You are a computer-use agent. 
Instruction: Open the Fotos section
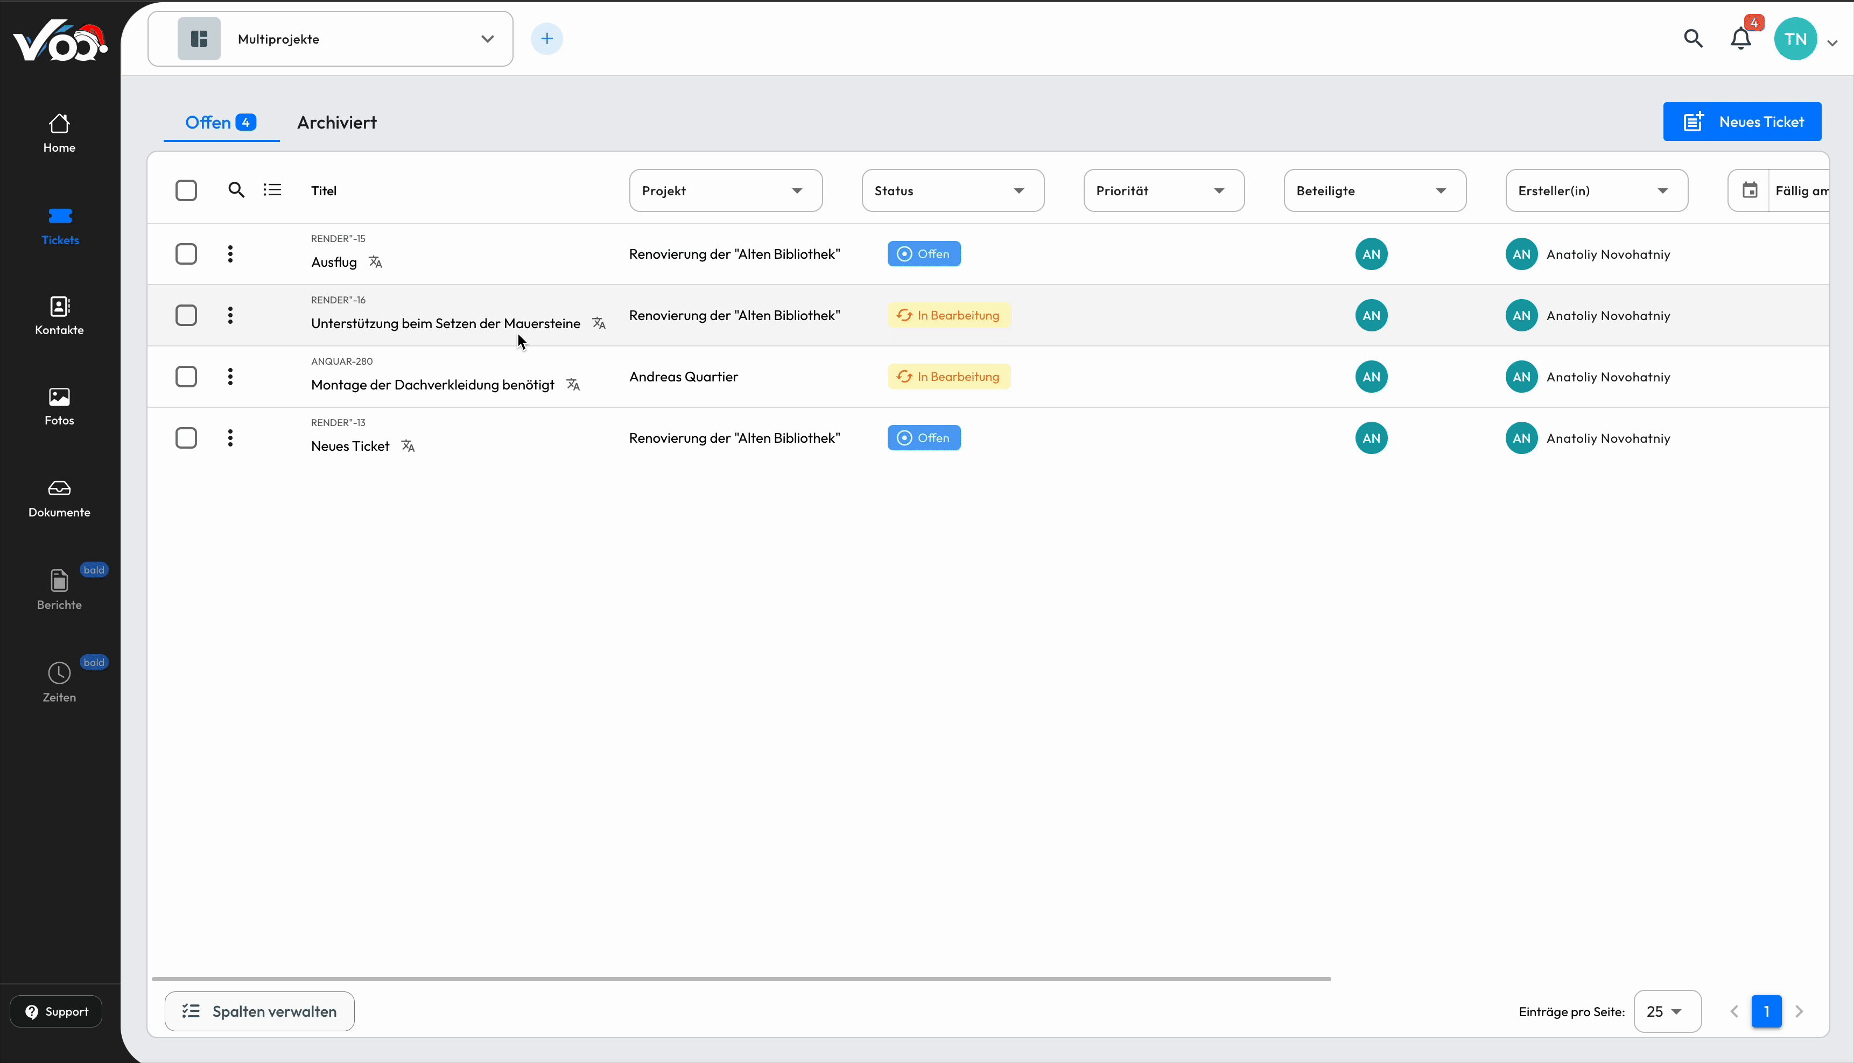[59, 405]
